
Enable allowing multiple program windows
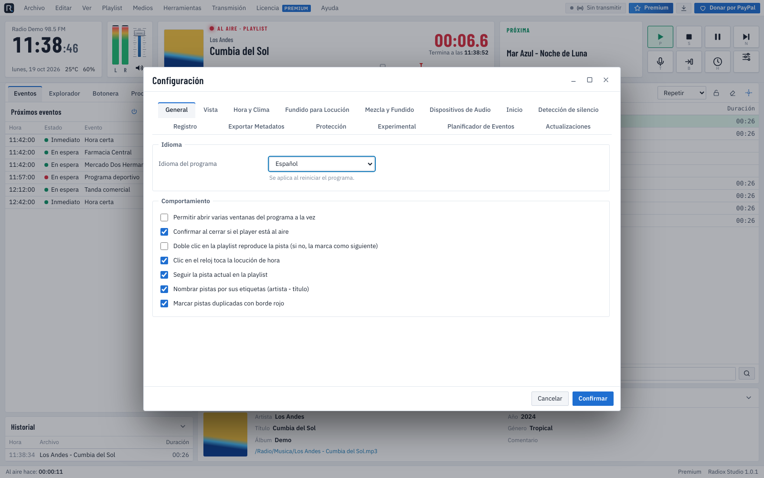coord(164,217)
